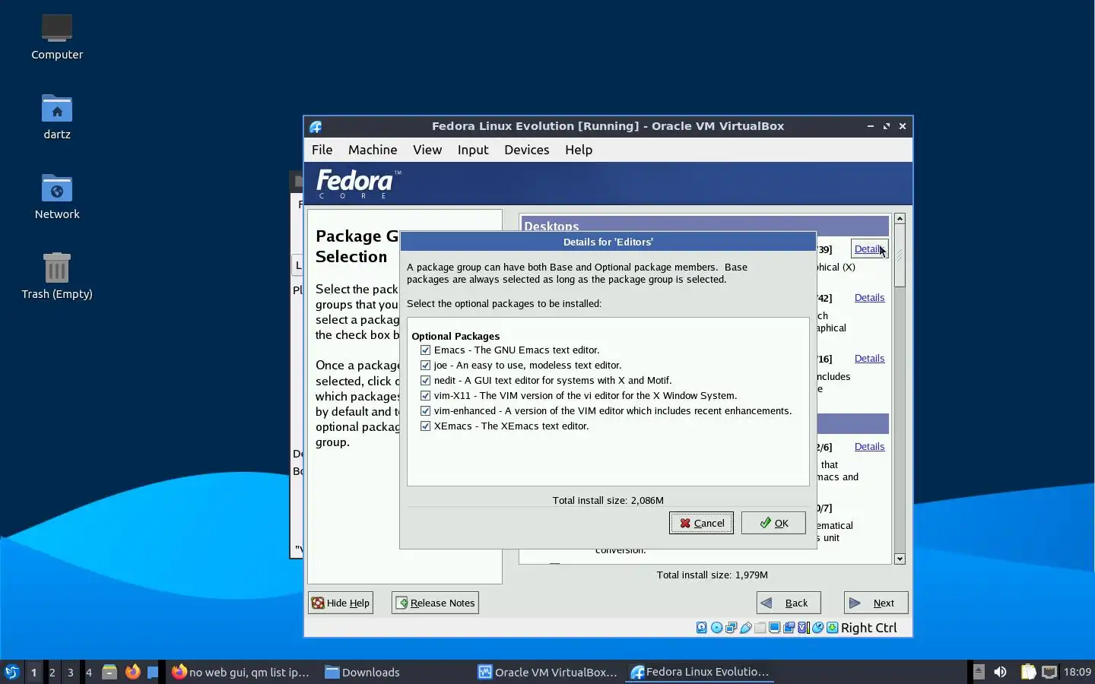
Task: Toggle the nedit GUI text editor checkbox
Action: click(x=425, y=381)
